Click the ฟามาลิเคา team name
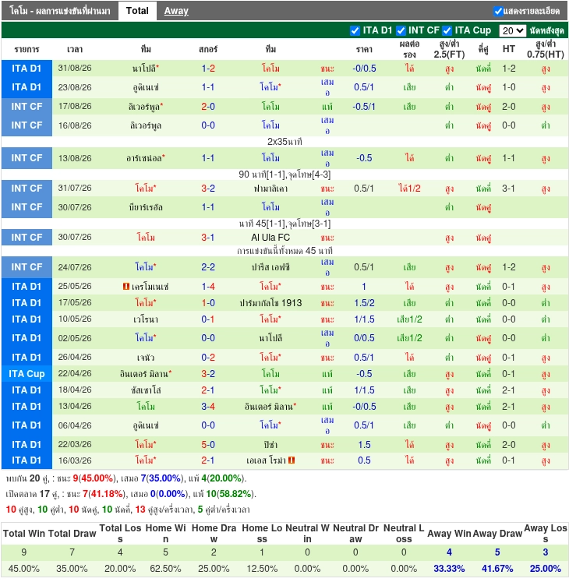This screenshot has height=582, width=569. pyautogui.click(x=270, y=189)
